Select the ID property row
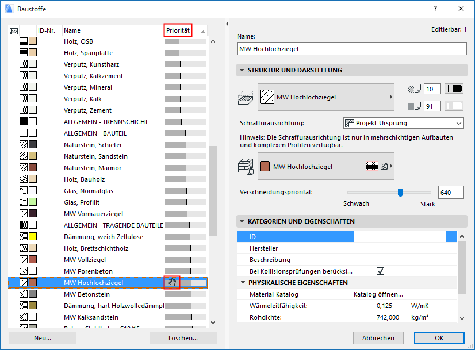 347,236
